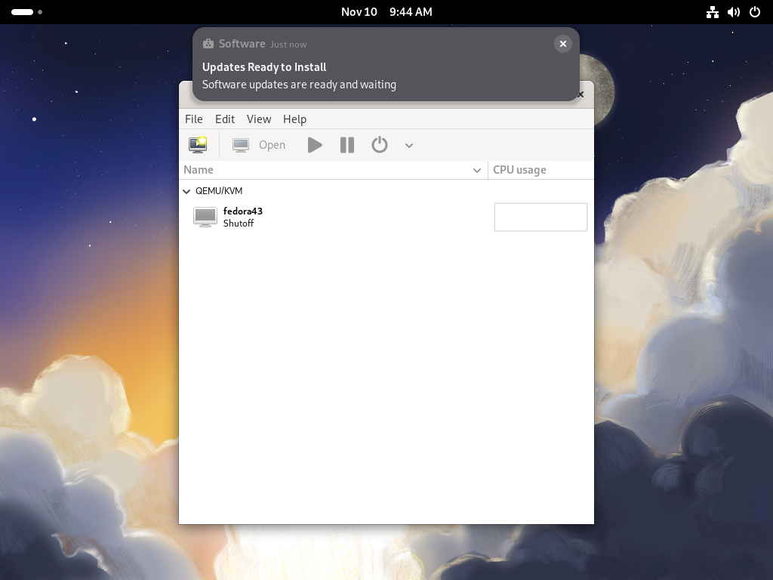Select the fedora43 Shutoff row
Viewport: 773px width, 580px height.
[x=243, y=217]
